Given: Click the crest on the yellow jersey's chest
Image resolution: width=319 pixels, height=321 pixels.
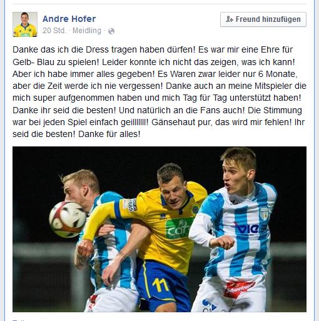Looking at the screenshot, I should pyautogui.click(x=196, y=209).
